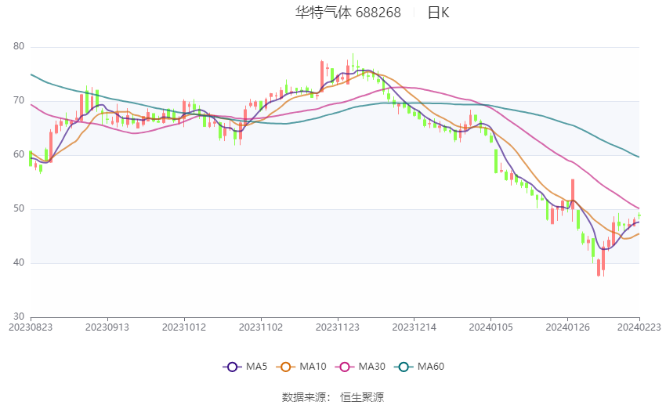Click the MA5 legend label text
666x405 pixels.
(256, 367)
